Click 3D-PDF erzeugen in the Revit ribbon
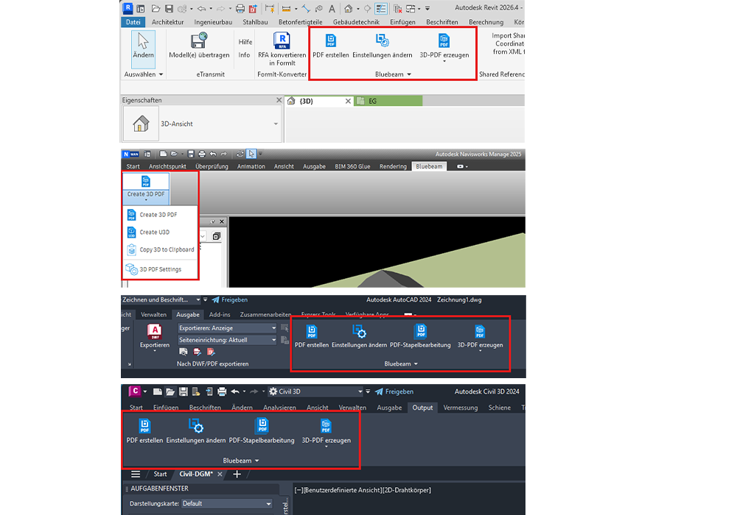 444,47
